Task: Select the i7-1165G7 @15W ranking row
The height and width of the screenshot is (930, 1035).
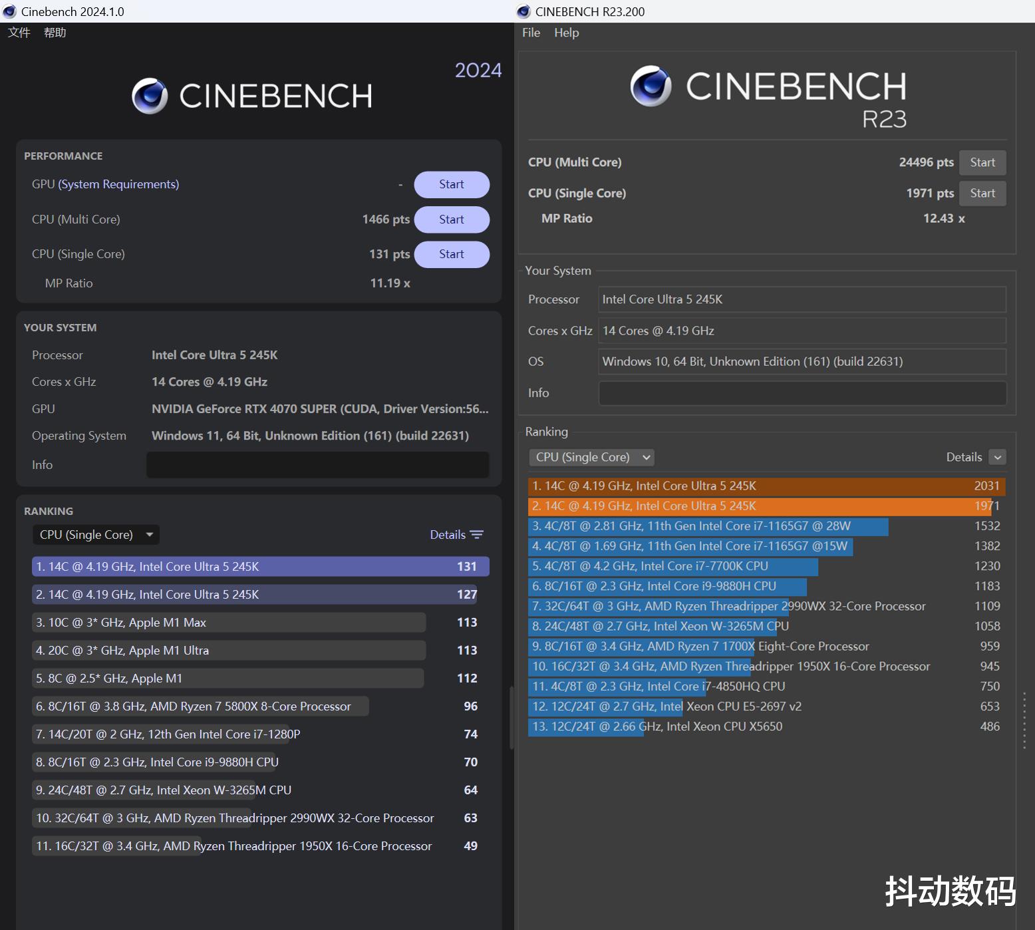Action: (x=767, y=546)
